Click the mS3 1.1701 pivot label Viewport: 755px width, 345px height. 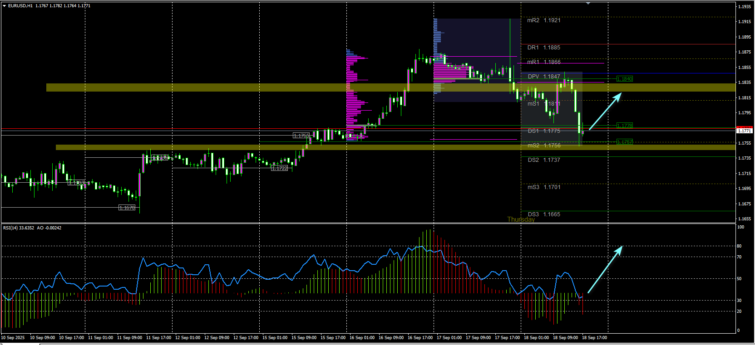point(544,187)
